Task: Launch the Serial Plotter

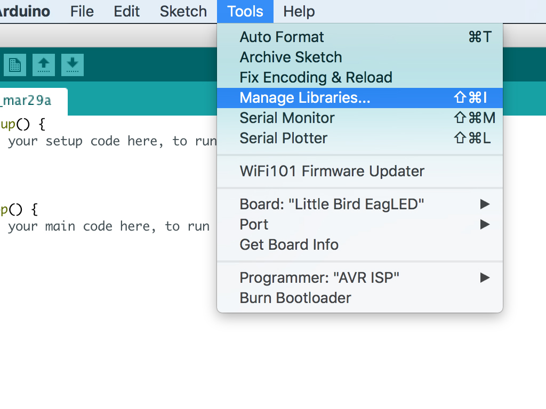Action: [360, 138]
